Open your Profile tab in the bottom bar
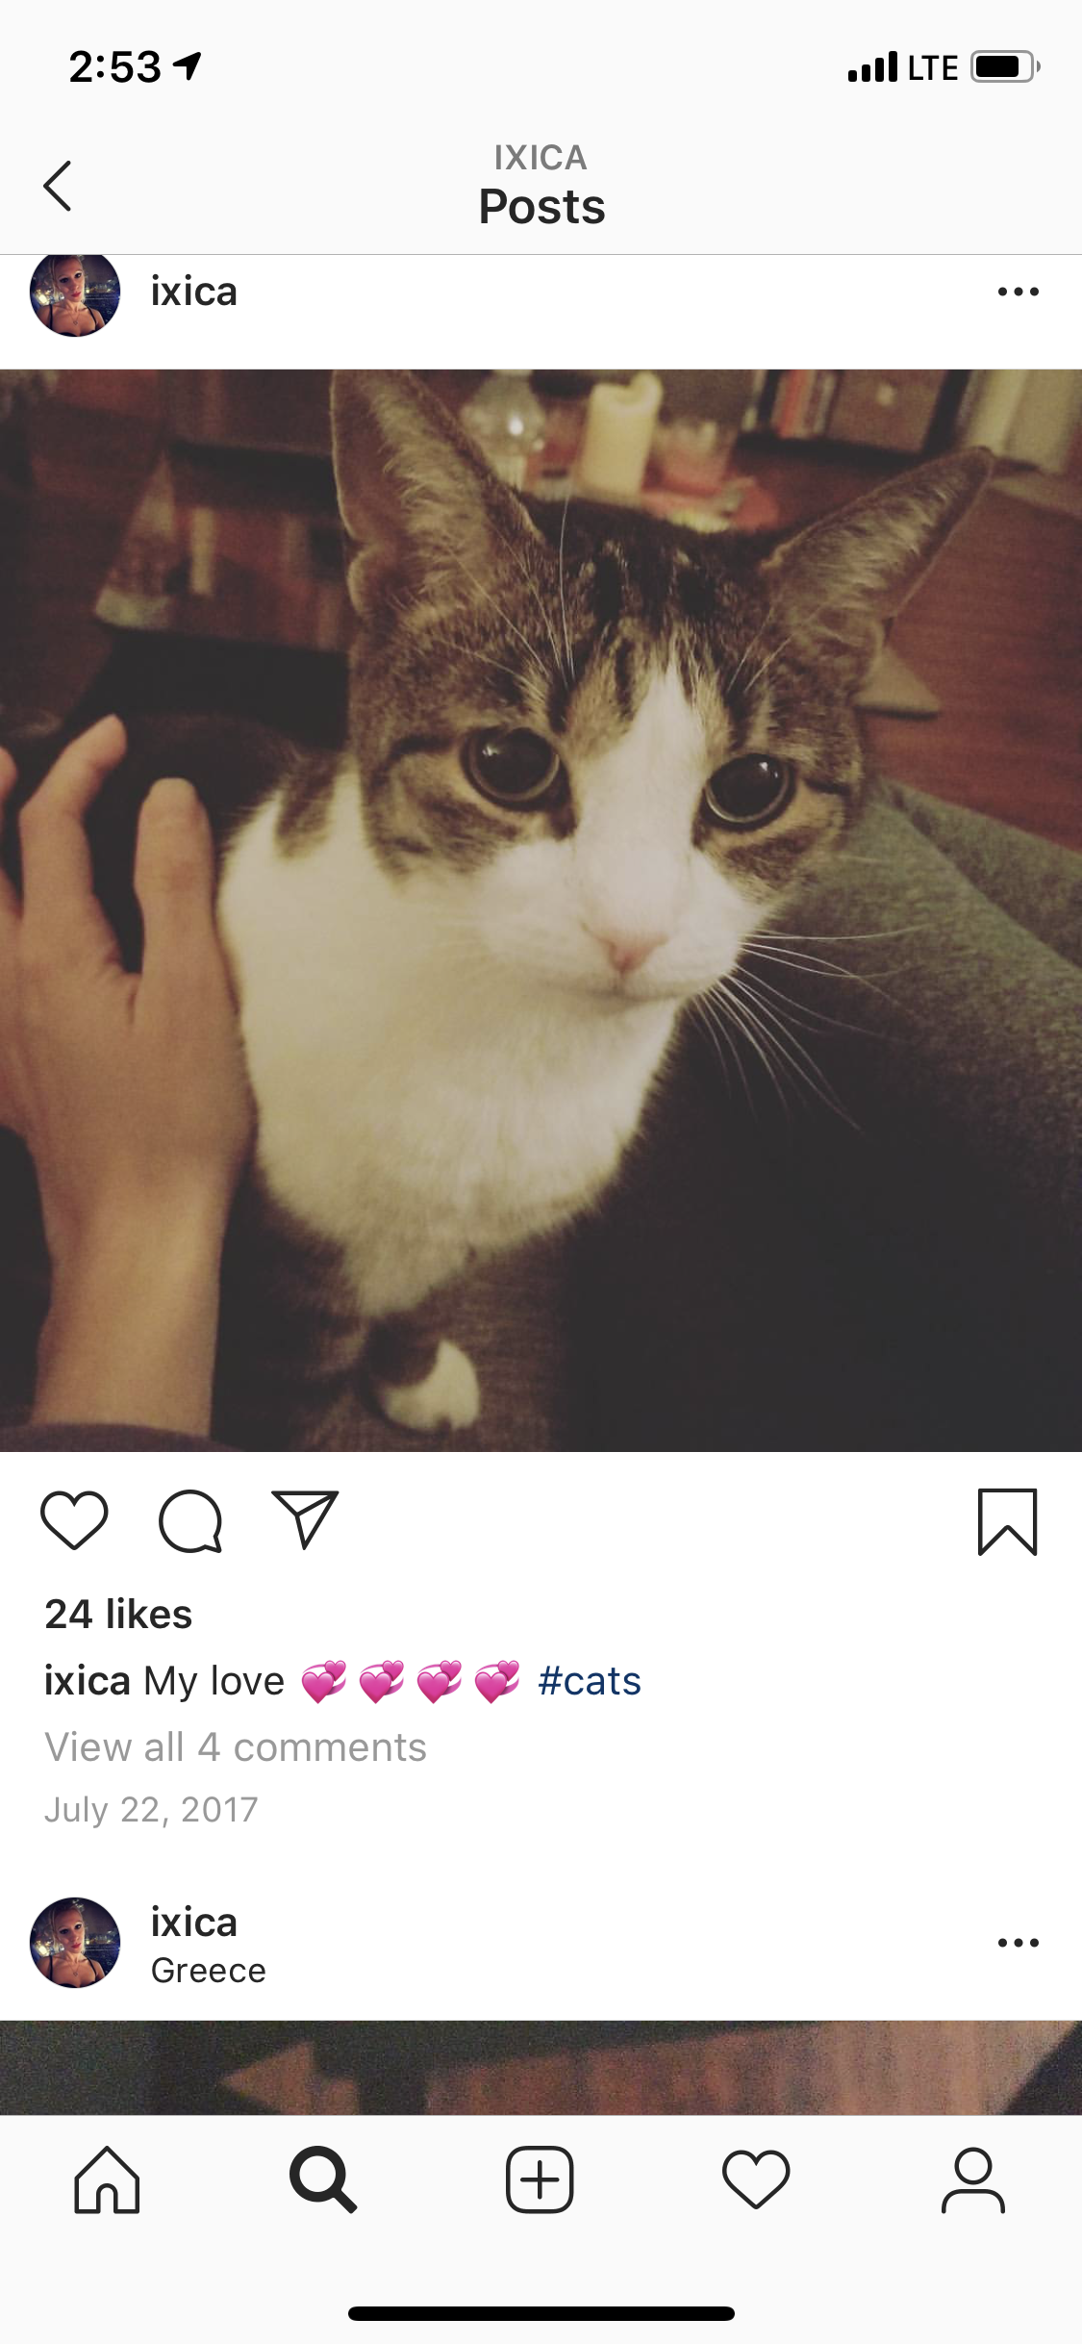The image size is (1082, 2344). pos(973,2180)
